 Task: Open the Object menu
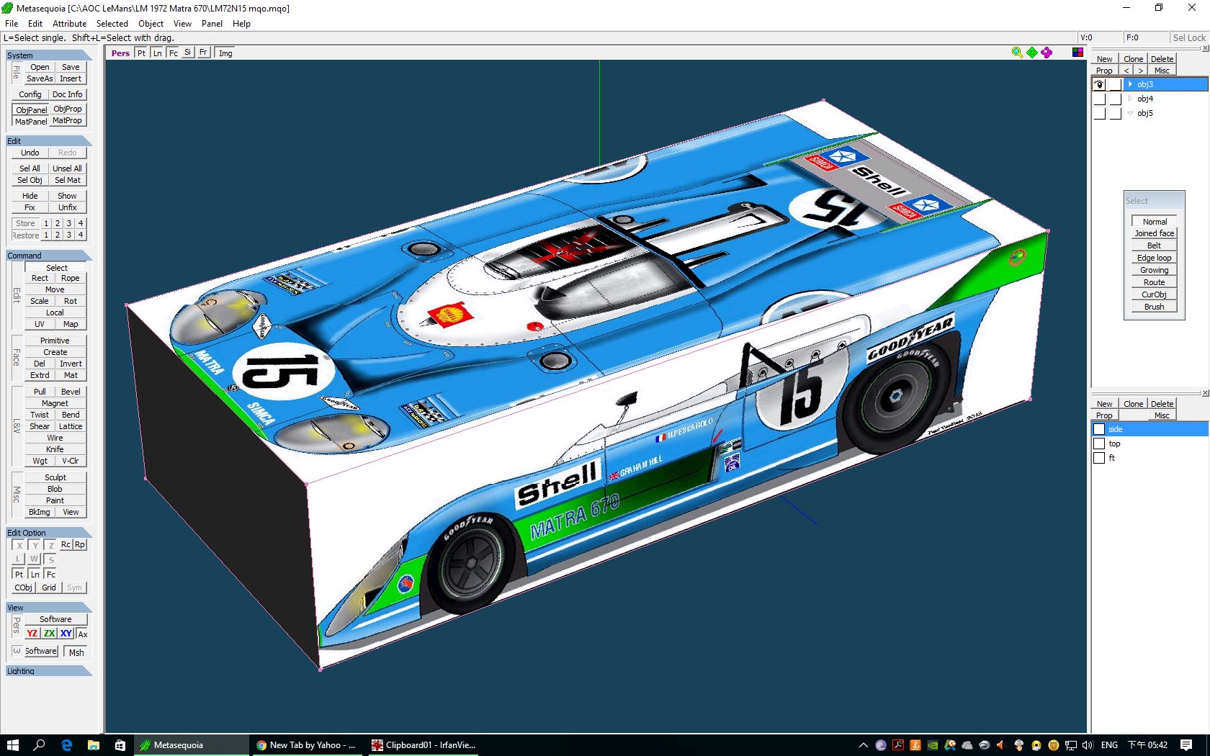tap(151, 24)
